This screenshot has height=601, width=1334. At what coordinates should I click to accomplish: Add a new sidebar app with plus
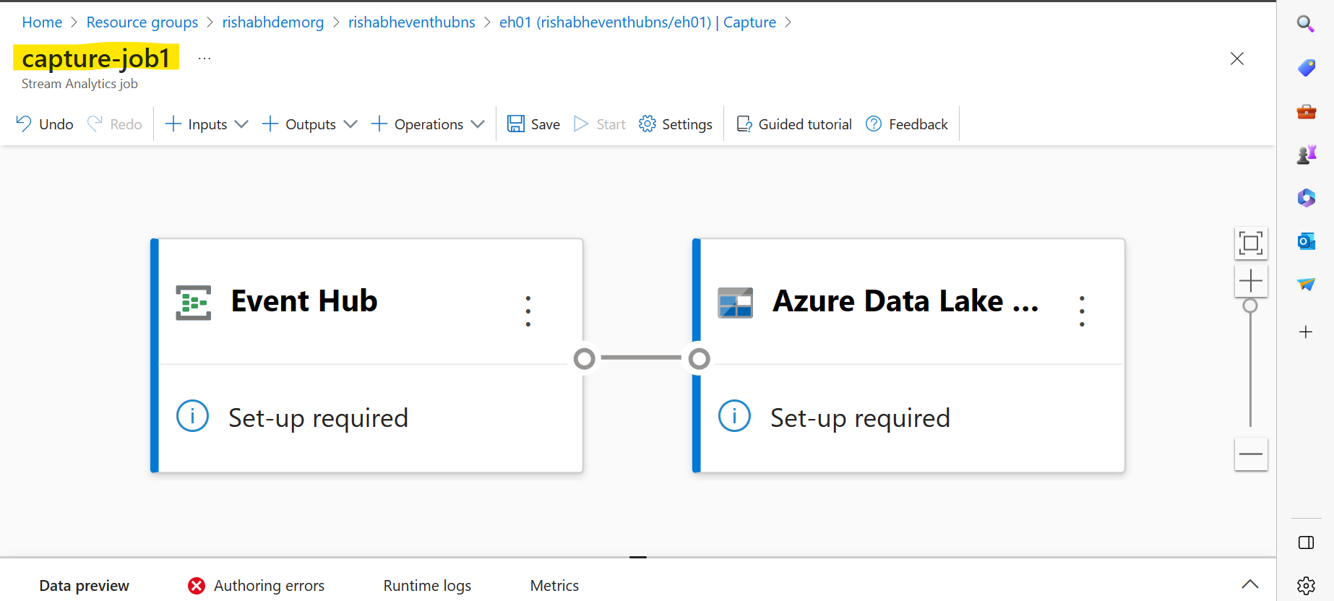[x=1306, y=332]
